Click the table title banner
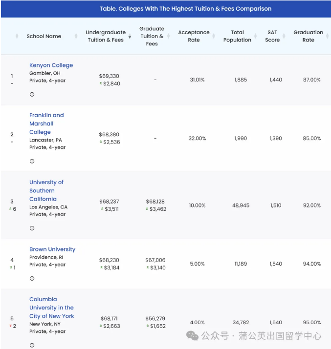The width and height of the screenshot is (331, 349). point(165,9)
